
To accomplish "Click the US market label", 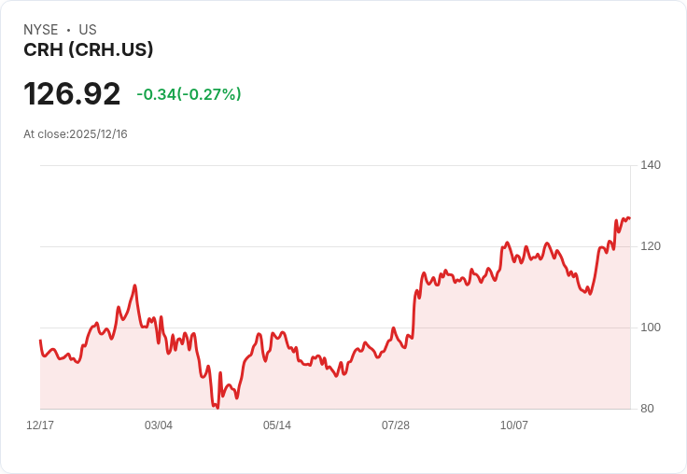I will pos(88,30).
